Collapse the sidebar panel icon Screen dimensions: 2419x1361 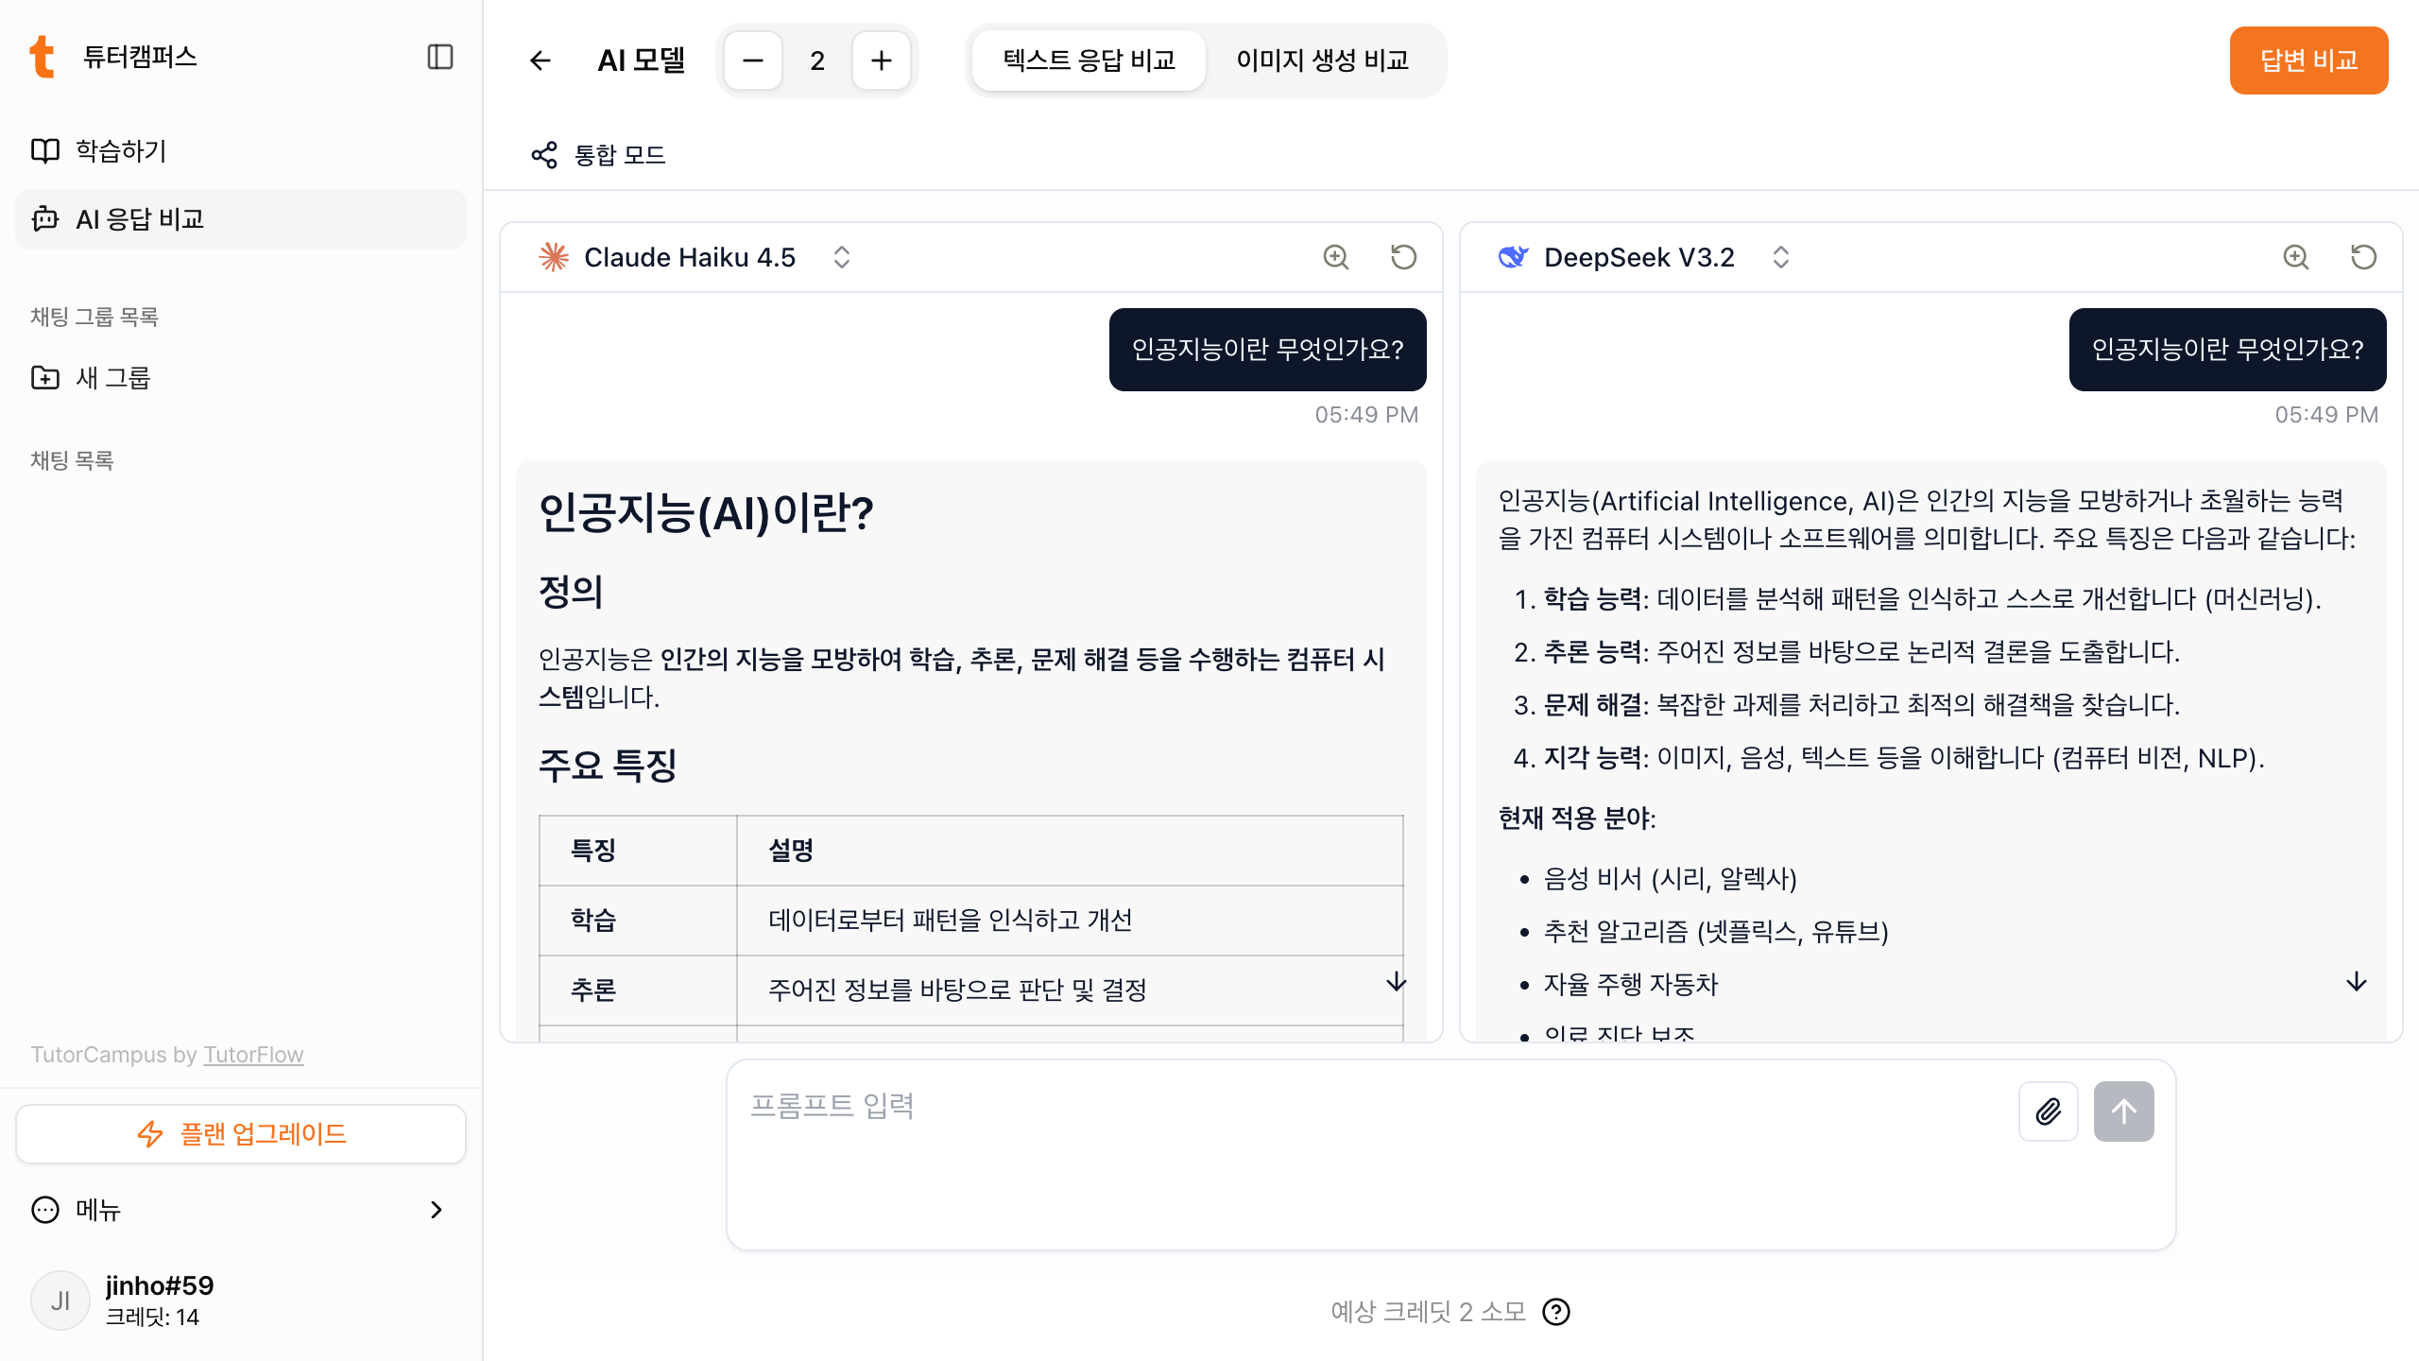coord(439,57)
